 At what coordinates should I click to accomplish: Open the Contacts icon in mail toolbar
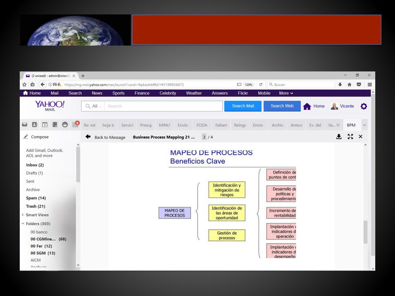(x=34, y=124)
